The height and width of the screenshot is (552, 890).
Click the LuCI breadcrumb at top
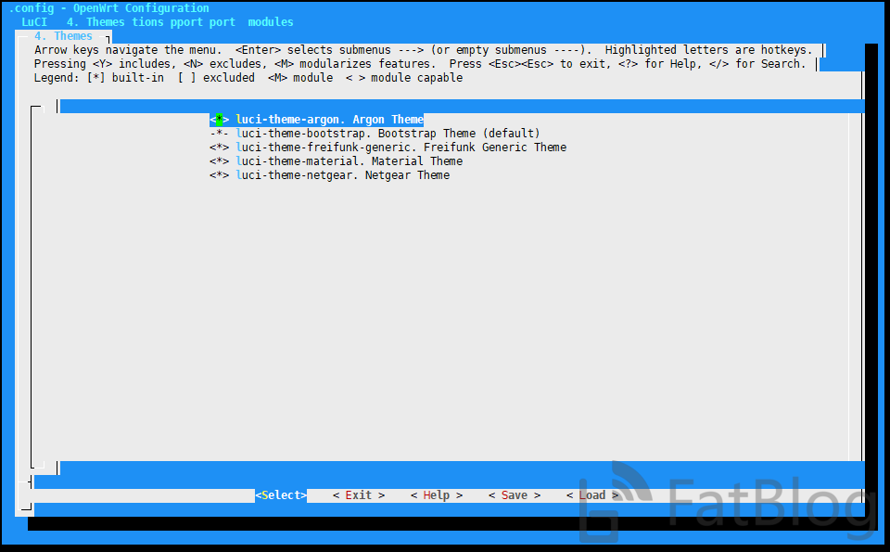(x=34, y=22)
